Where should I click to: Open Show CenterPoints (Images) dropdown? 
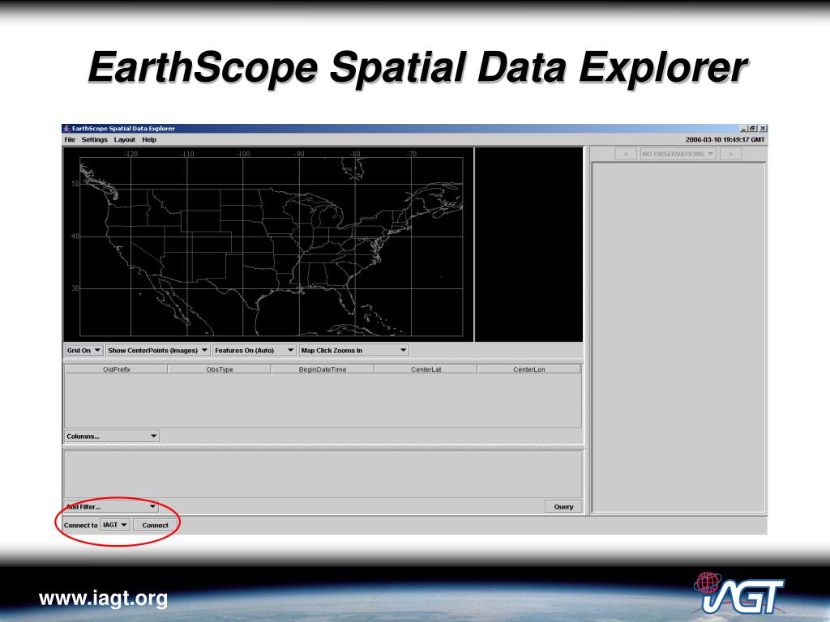[x=158, y=350]
